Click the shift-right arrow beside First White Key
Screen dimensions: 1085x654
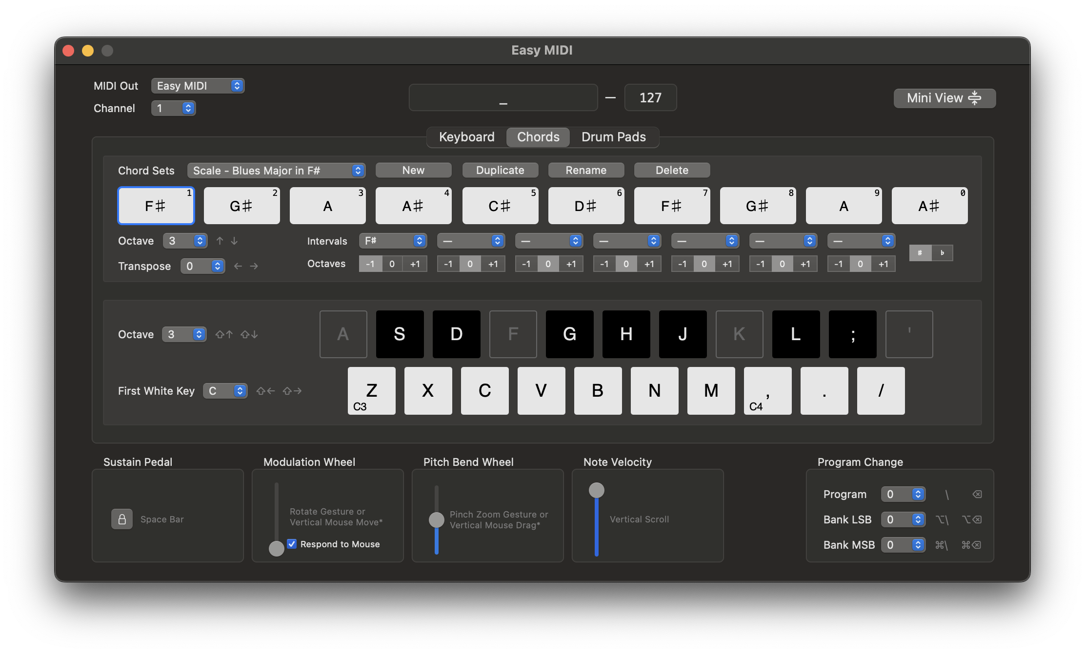[x=292, y=390]
